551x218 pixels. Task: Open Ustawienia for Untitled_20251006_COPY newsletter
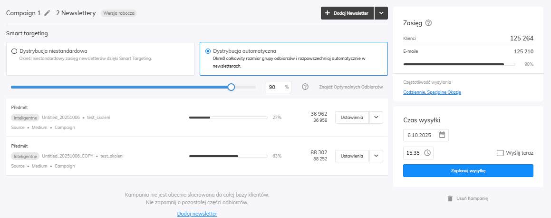point(352,156)
